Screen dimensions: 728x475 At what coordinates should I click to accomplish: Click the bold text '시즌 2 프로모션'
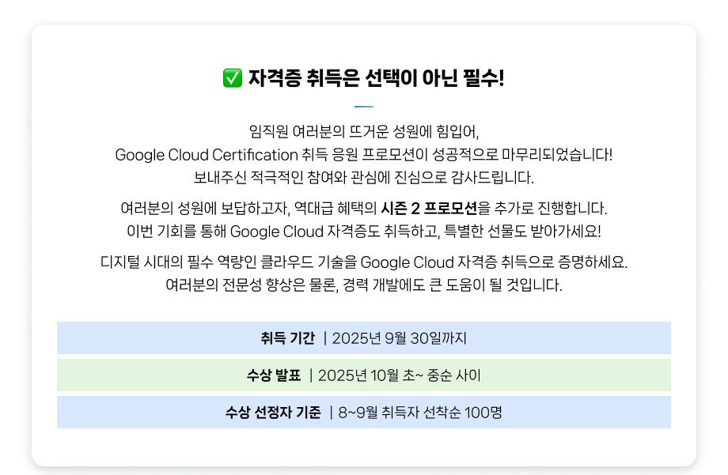[429, 209]
